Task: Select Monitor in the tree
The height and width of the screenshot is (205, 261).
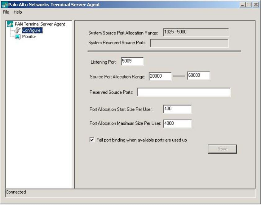Action: [29, 37]
